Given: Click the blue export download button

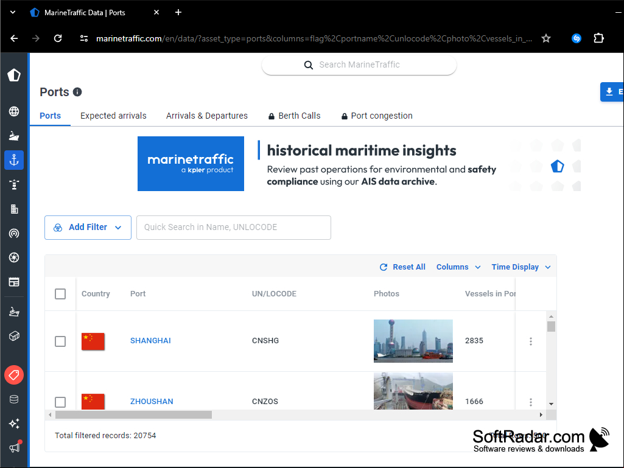Looking at the screenshot, I should point(612,92).
